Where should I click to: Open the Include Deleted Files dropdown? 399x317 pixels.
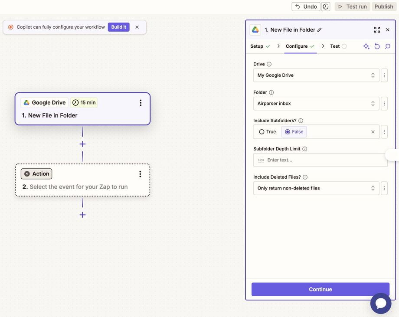click(316, 188)
